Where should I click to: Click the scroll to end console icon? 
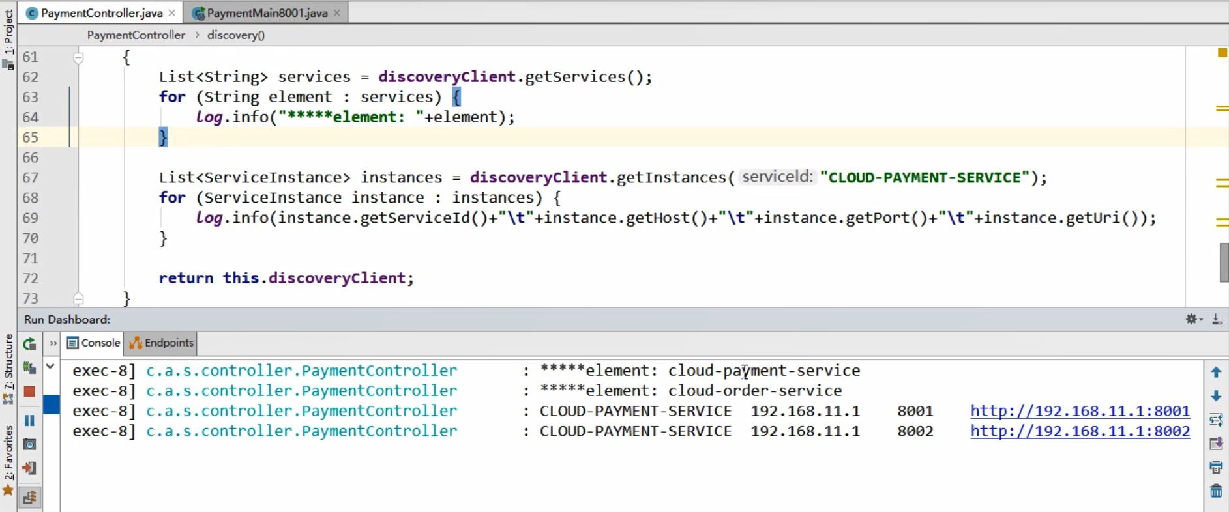click(1216, 444)
